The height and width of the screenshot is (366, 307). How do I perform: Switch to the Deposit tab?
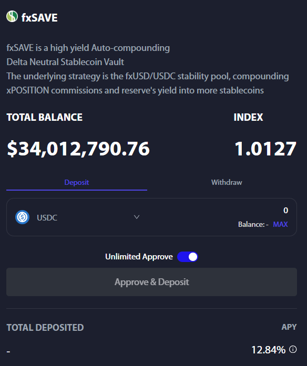77,183
